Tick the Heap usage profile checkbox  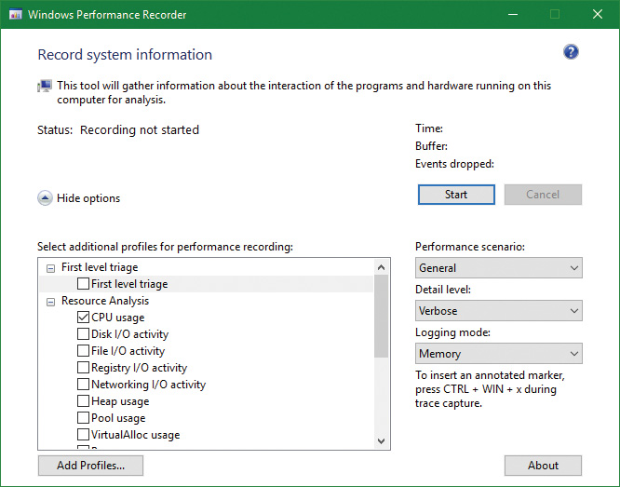(84, 401)
